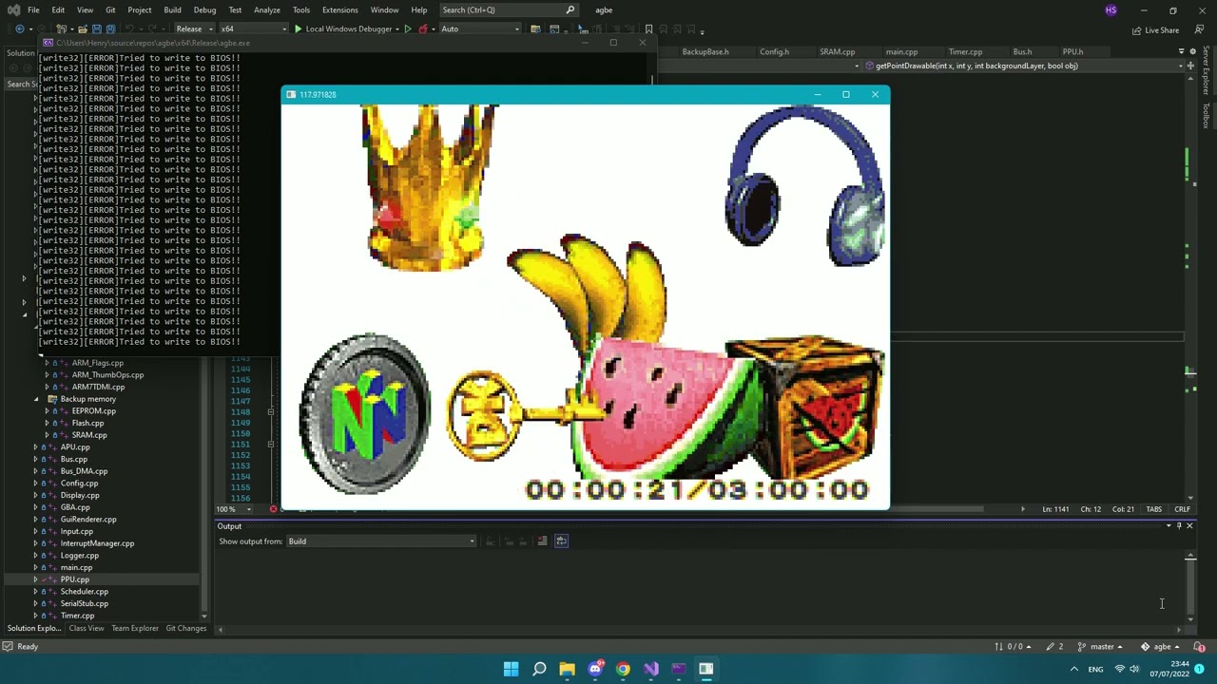Image resolution: width=1217 pixels, height=684 pixels.
Task: Expand the EEPROM.cpp tree node
Action: coord(48,410)
